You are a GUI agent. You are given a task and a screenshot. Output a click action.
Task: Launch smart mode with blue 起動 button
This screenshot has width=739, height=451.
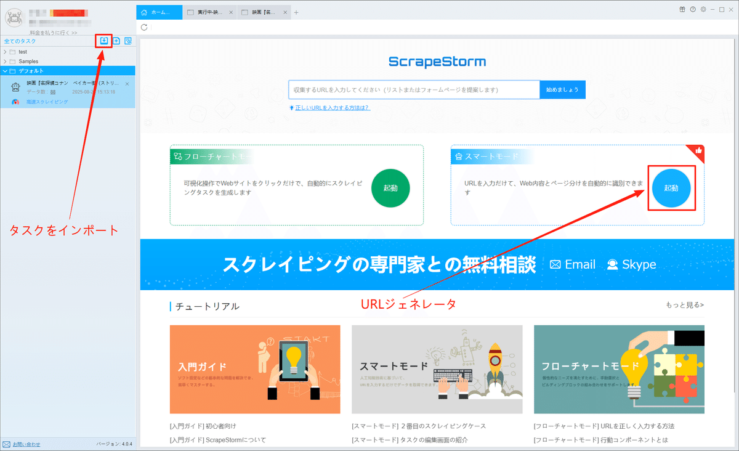click(671, 188)
